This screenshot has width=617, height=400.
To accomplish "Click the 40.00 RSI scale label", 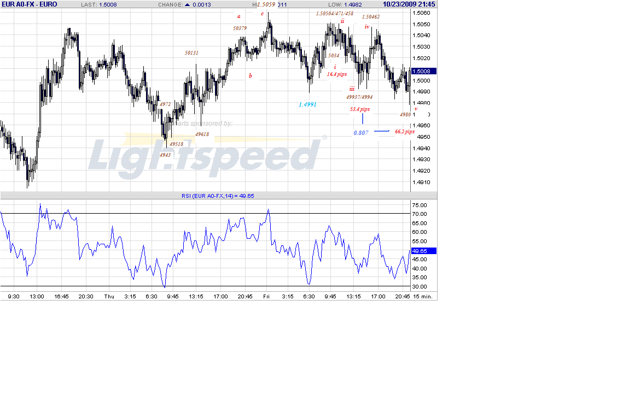I will (x=419, y=269).
